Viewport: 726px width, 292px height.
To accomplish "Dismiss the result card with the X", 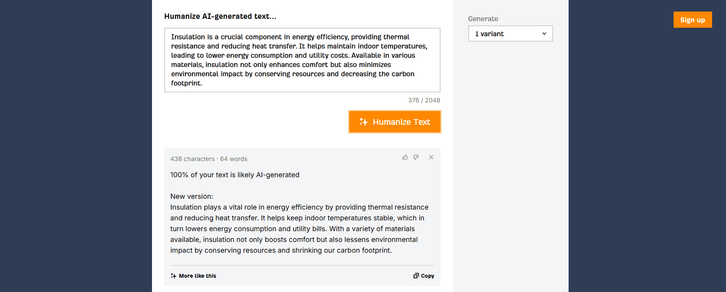I will pyautogui.click(x=431, y=157).
